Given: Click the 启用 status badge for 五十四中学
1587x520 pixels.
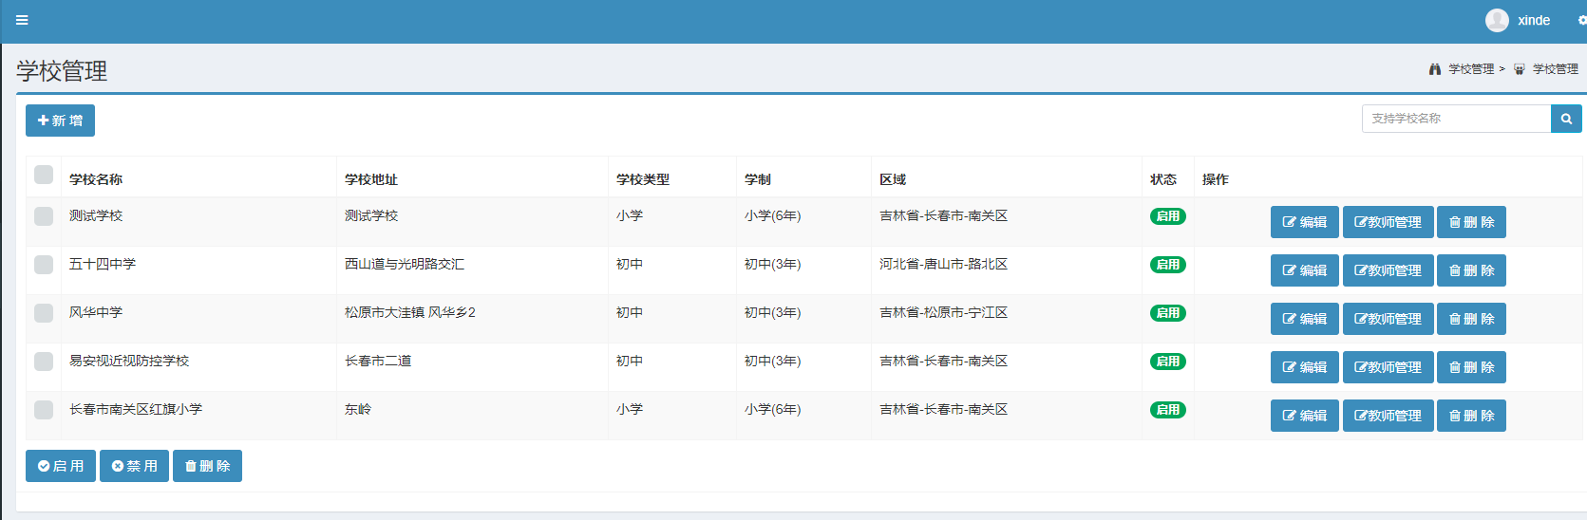Looking at the screenshot, I should tap(1167, 265).
